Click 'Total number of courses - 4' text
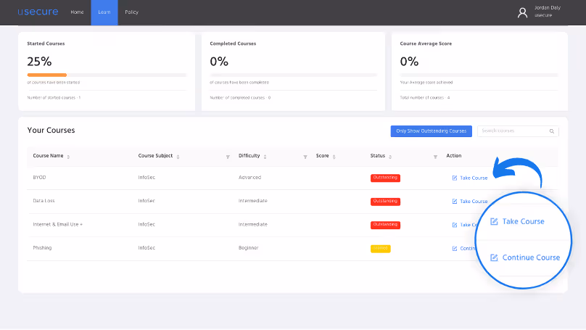 tap(425, 98)
